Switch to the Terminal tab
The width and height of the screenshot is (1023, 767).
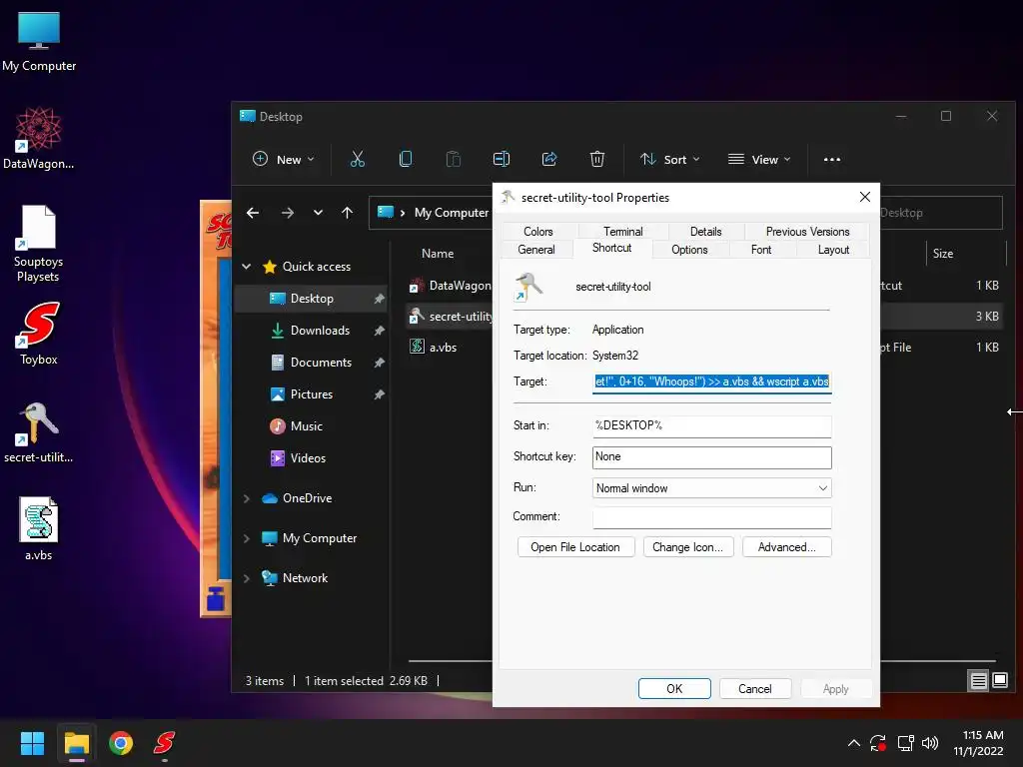(623, 231)
